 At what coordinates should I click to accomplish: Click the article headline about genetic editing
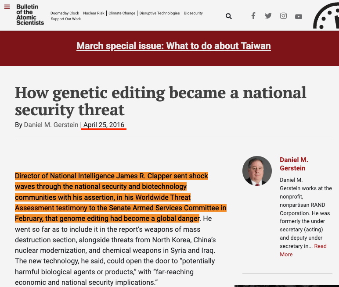[x=160, y=101]
